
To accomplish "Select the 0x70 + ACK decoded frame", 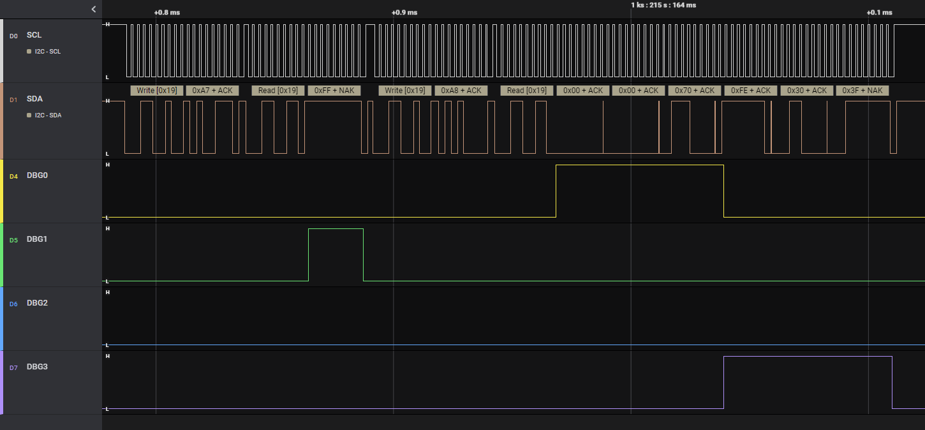I will click(695, 91).
